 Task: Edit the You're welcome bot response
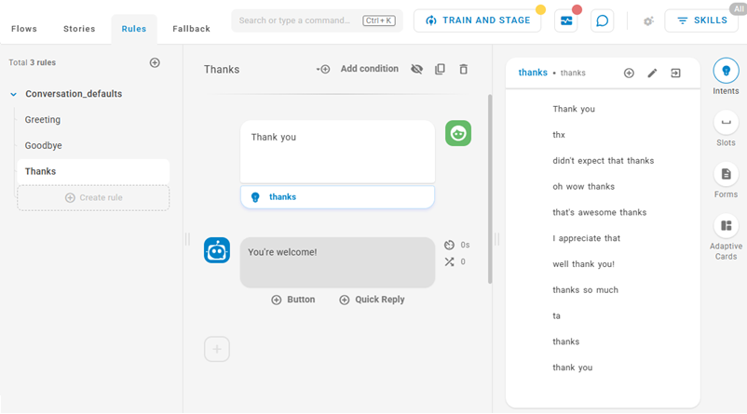[337, 262]
